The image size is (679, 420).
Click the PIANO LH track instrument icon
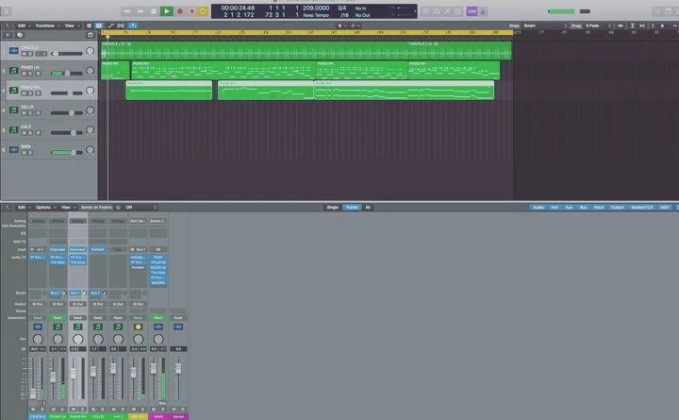(x=14, y=70)
